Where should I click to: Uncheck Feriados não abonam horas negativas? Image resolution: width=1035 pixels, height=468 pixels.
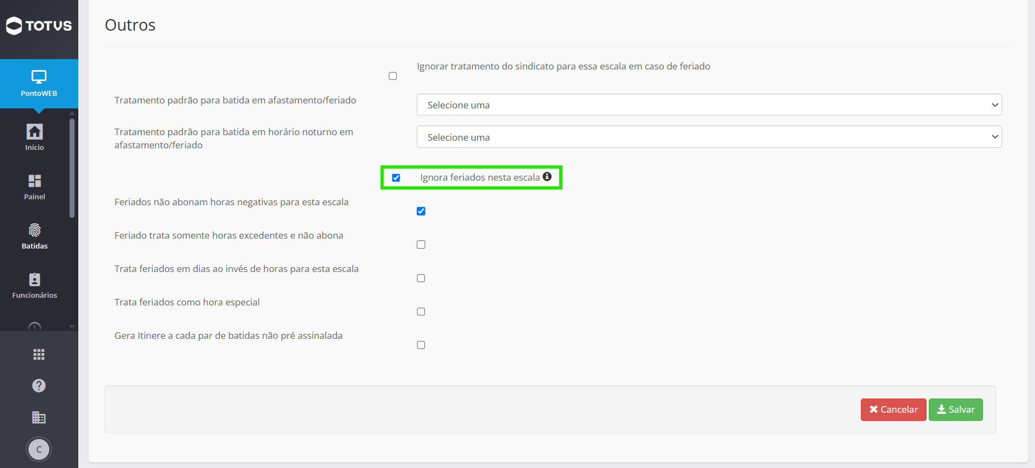(x=421, y=211)
